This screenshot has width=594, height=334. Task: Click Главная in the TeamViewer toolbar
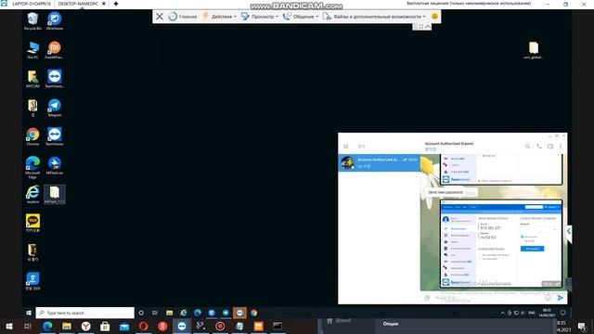coord(183,17)
